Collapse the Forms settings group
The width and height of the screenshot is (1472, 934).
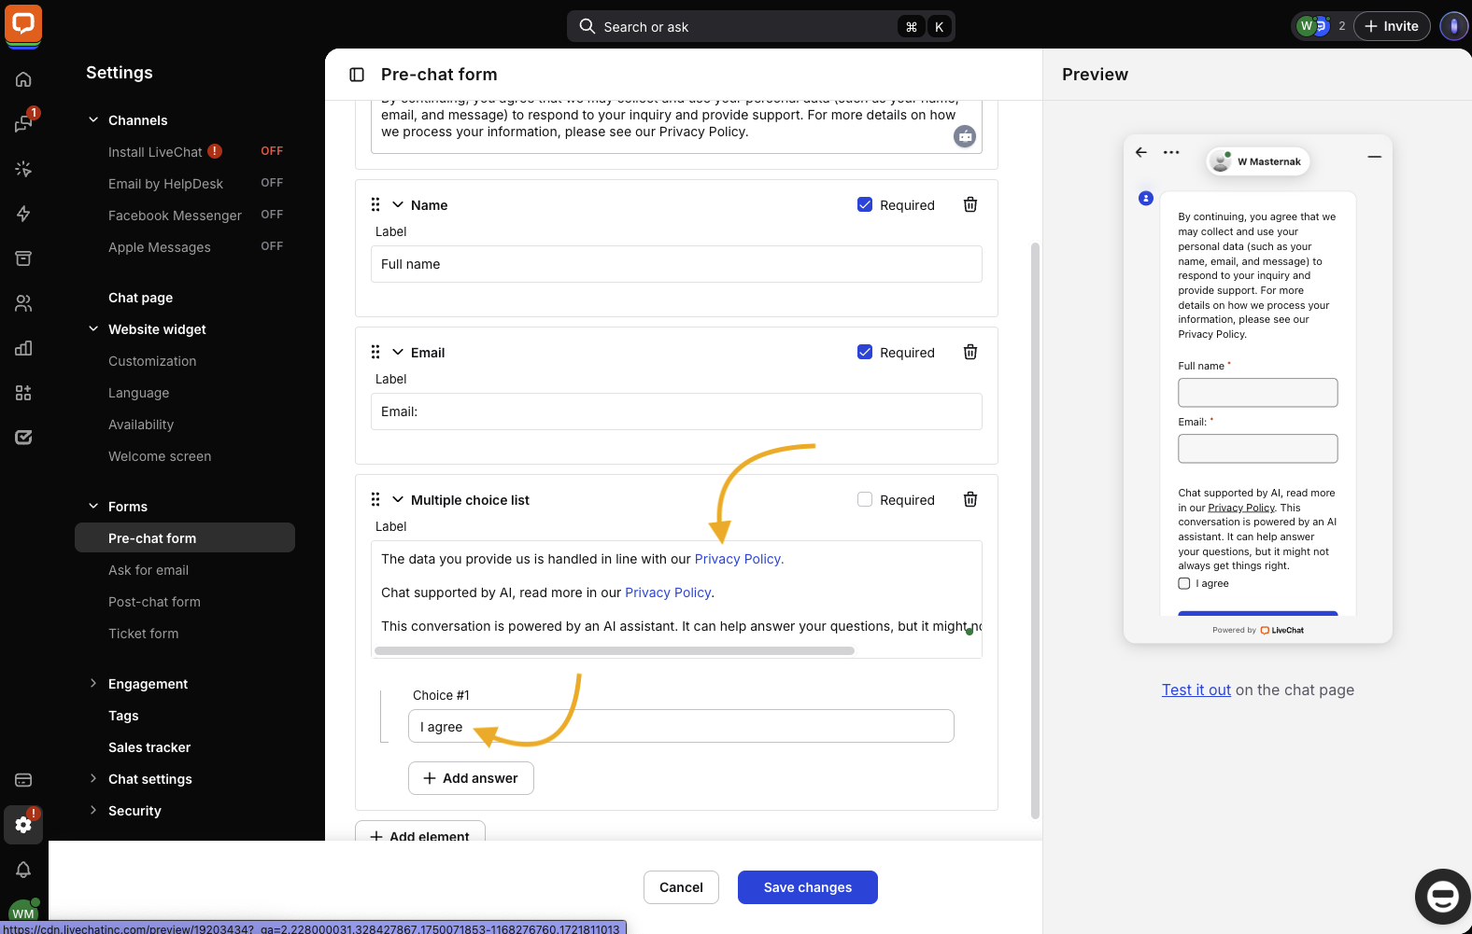tap(93, 506)
